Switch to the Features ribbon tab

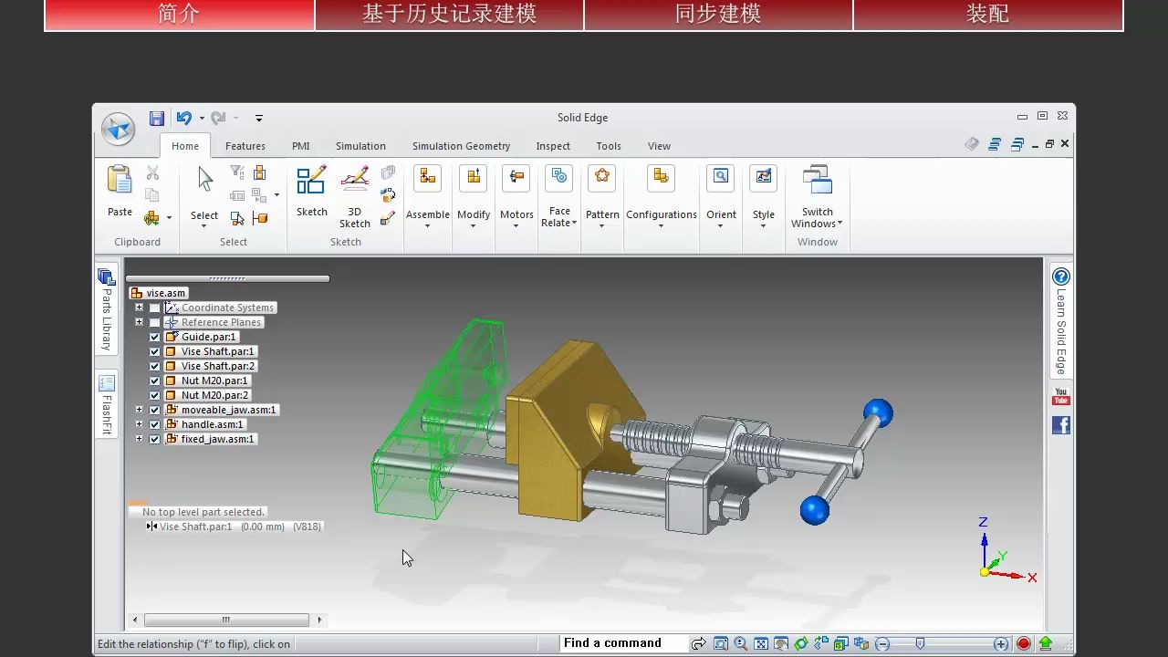[245, 146]
